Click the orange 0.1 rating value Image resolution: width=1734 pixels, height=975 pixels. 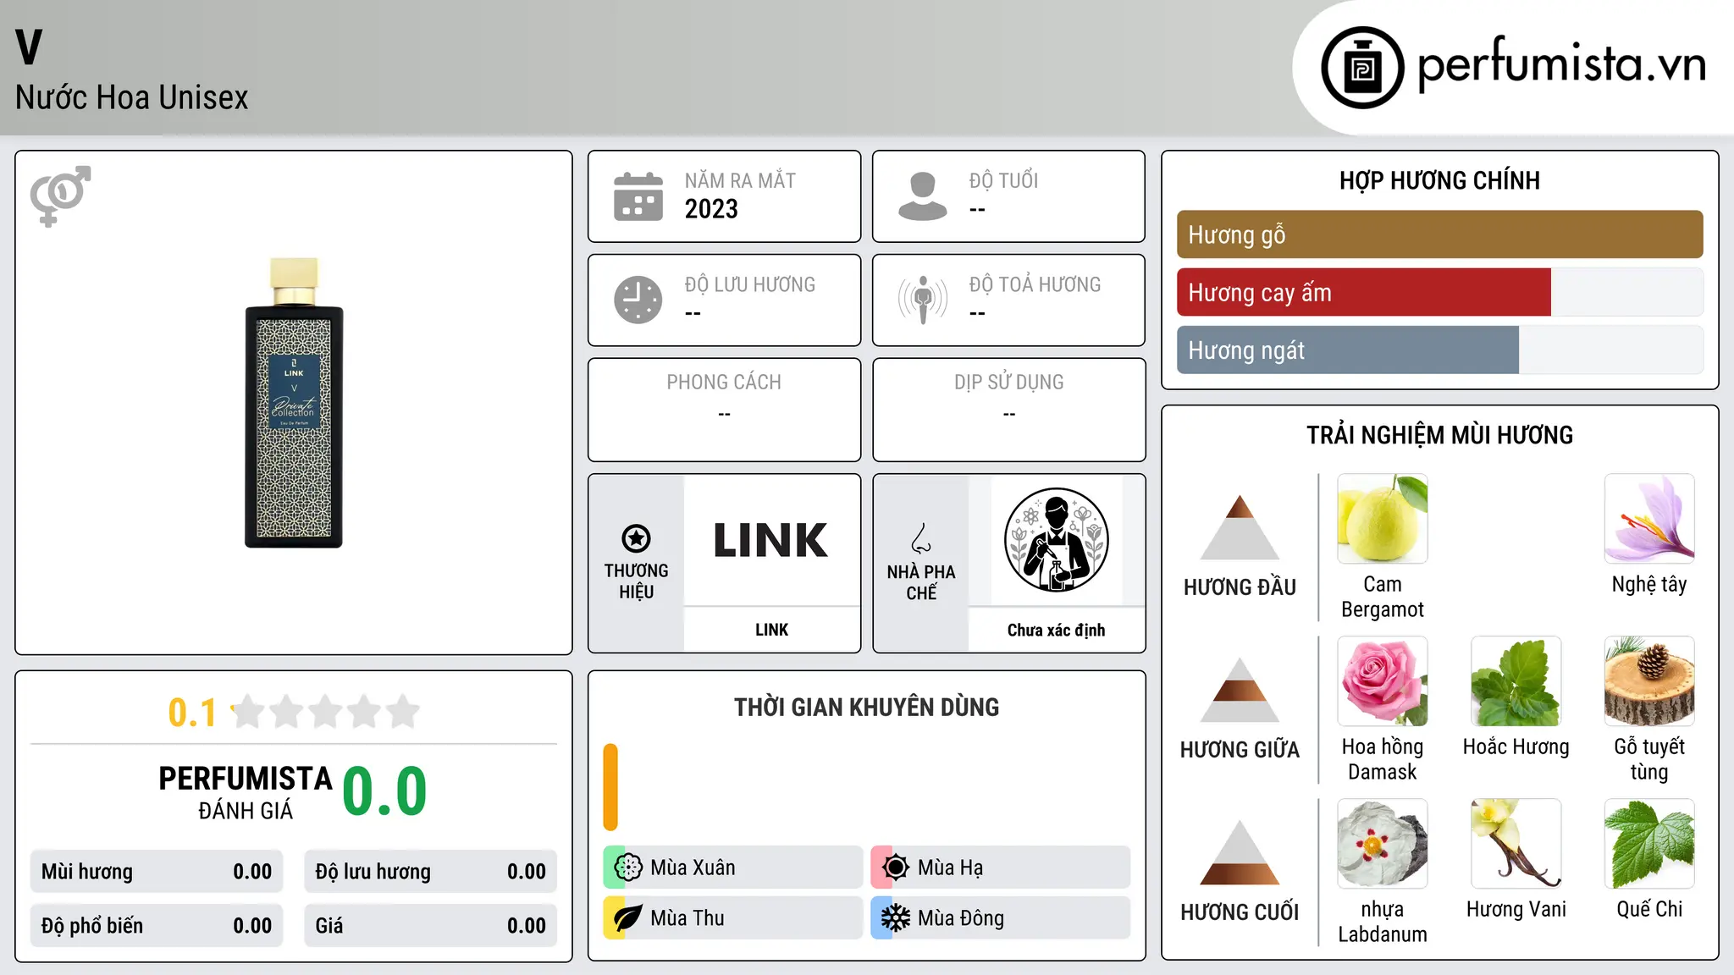point(192,713)
